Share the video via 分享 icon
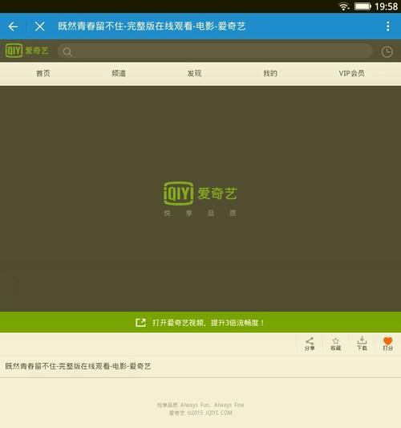This screenshot has width=401, height=428. [310, 344]
